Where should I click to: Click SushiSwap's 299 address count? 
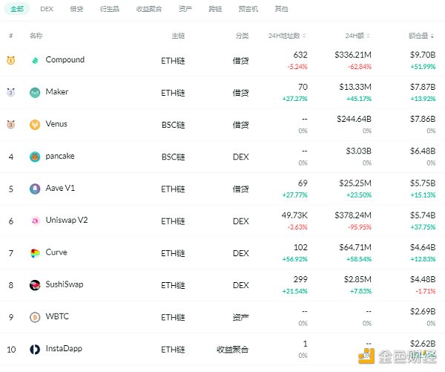pyautogui.click(x=300, y=280)
